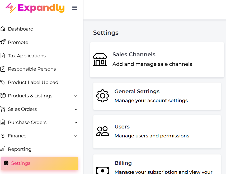Click the Responsible Persons clipboard icon
The width and height of the screenshot is (226, 174).
tap(3, 69)
